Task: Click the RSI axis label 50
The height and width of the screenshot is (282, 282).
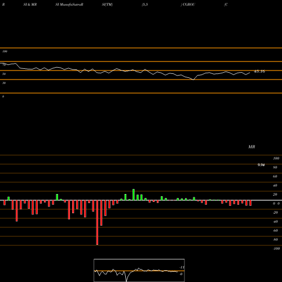Action: 4,74
